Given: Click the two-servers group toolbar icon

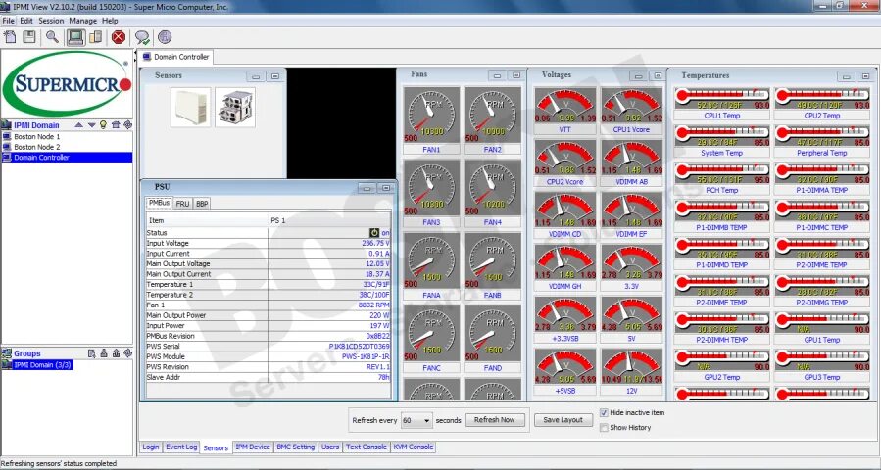Looking at the screenshot, I should [x=95, y=37].
